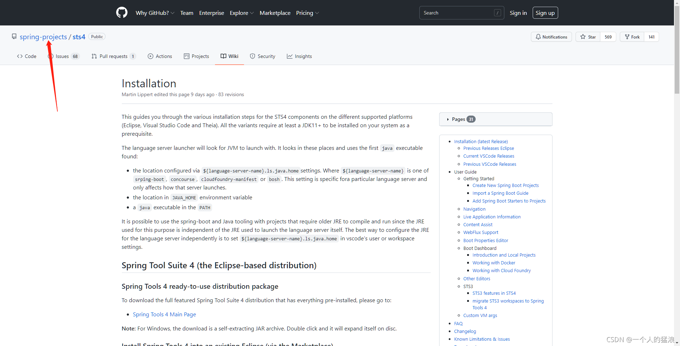
Task: Open the Changelog wiki link
Action: point(465,332)
